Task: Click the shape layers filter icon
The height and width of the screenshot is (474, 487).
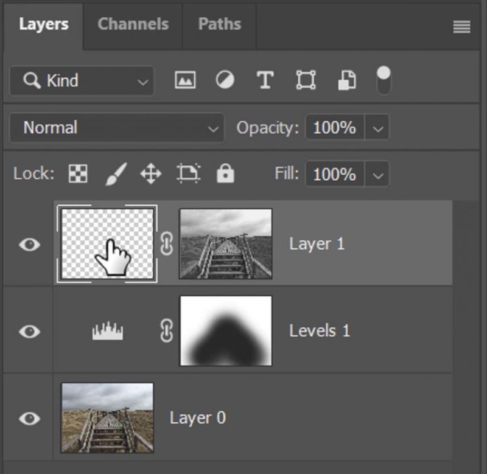Action: click(x=305, y=80)
